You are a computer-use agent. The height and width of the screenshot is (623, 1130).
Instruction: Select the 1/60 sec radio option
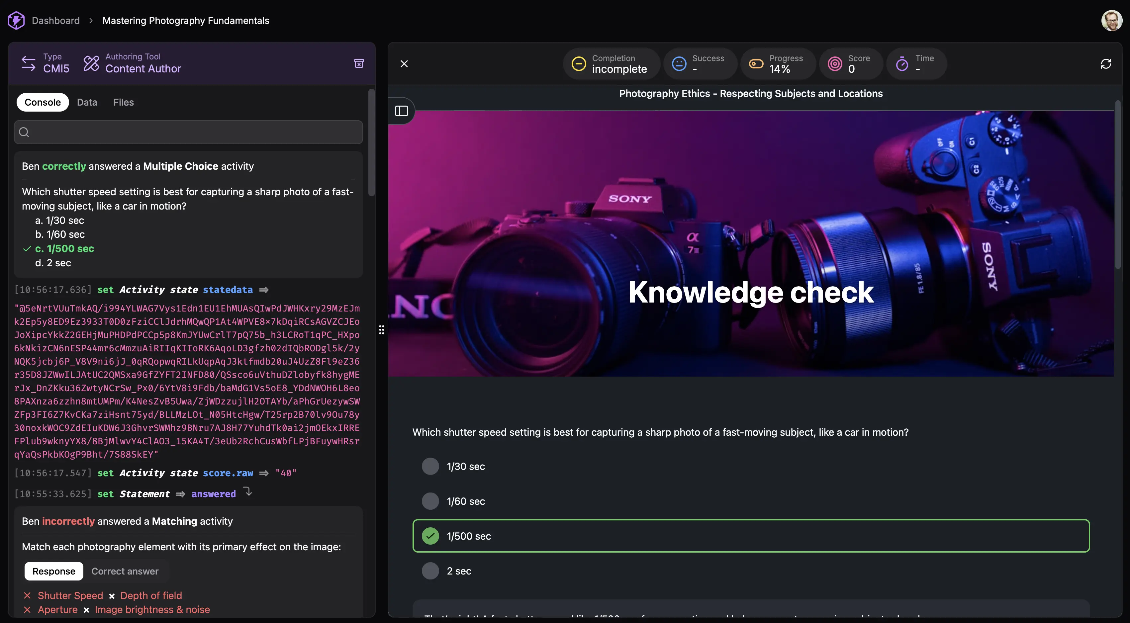click(x=430, y=501)
